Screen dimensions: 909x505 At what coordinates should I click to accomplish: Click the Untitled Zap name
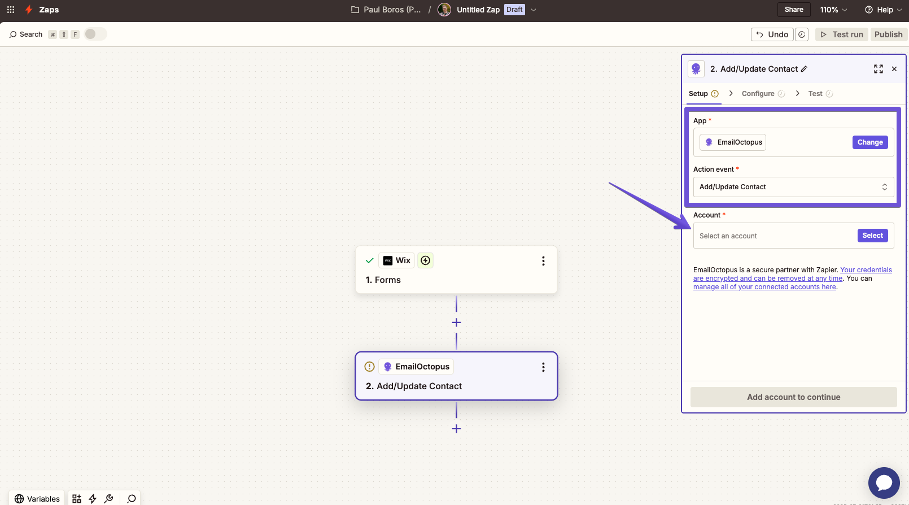478,10
